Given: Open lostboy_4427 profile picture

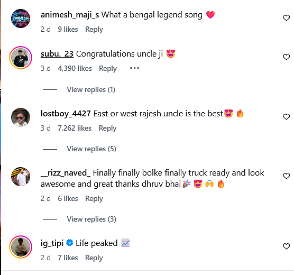Looking at the screenshot, I should [x=21, y=117].
